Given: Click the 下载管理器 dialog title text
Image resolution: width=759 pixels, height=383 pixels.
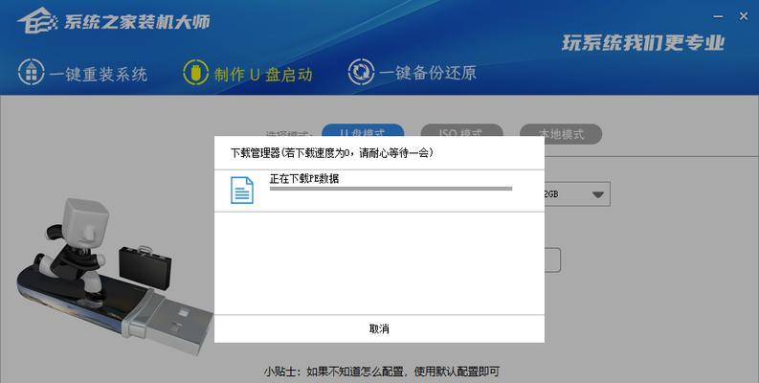Looking at the screenshot, I should pos(331,153).
